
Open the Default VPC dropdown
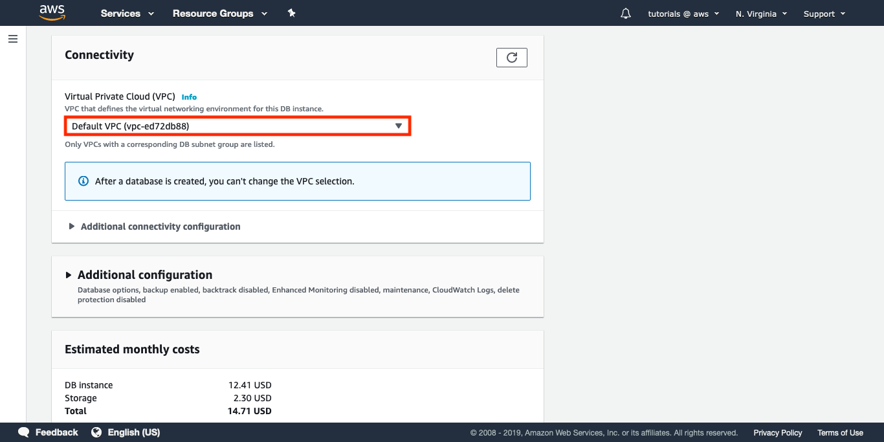coord(238,126)
